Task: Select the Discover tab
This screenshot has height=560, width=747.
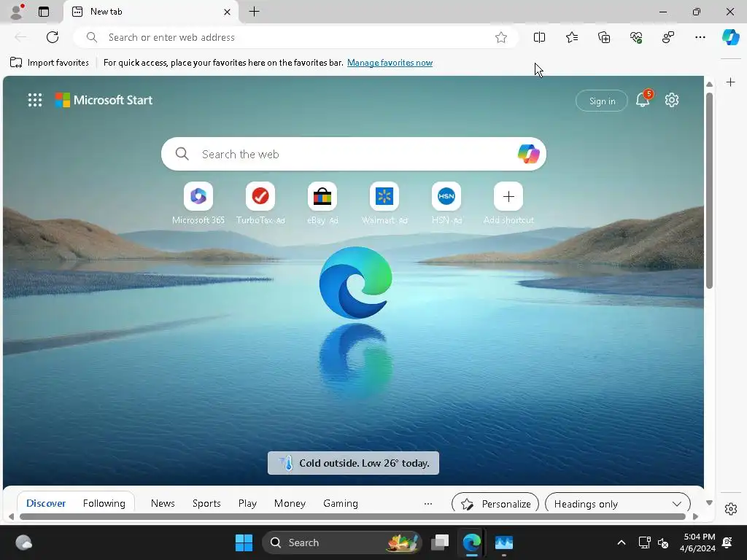Action: pos(46,503)
